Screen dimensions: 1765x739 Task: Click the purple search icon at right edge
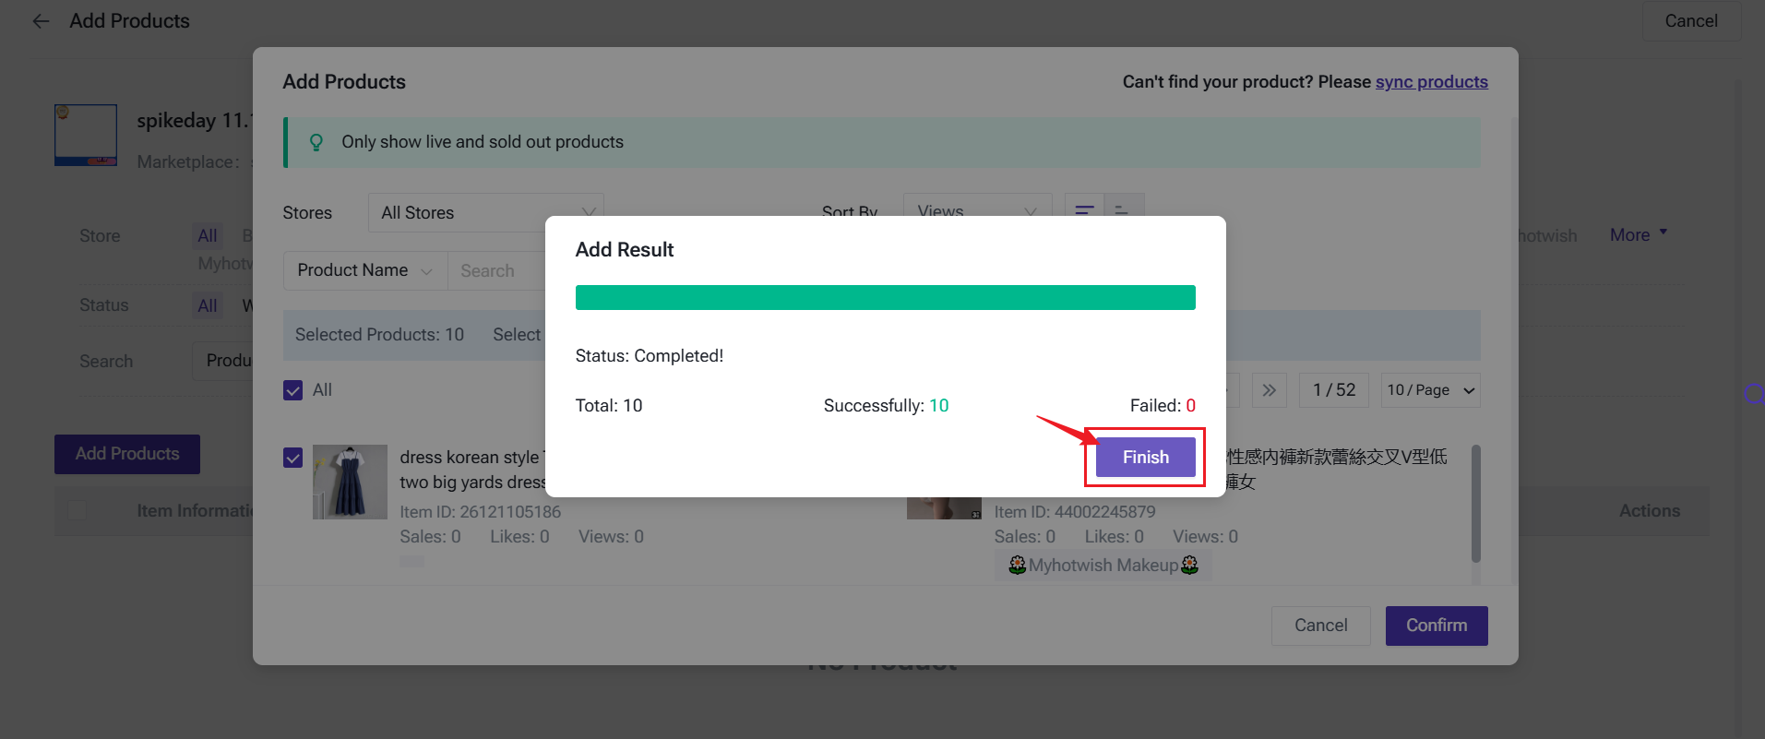pos(1754,395)
